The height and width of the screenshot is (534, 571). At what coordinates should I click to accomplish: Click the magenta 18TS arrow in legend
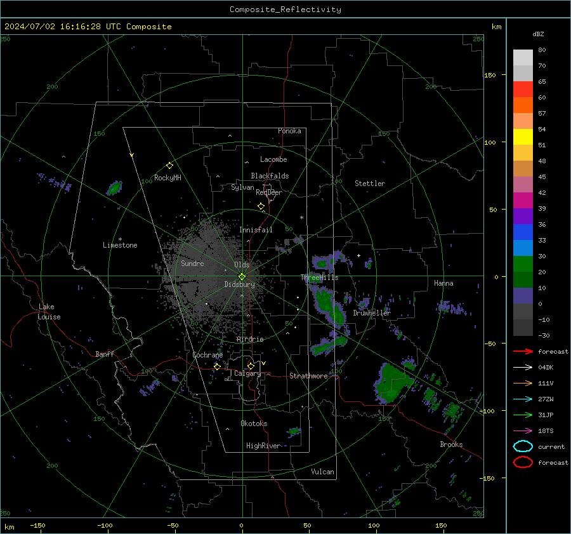(x=523, y=431)
